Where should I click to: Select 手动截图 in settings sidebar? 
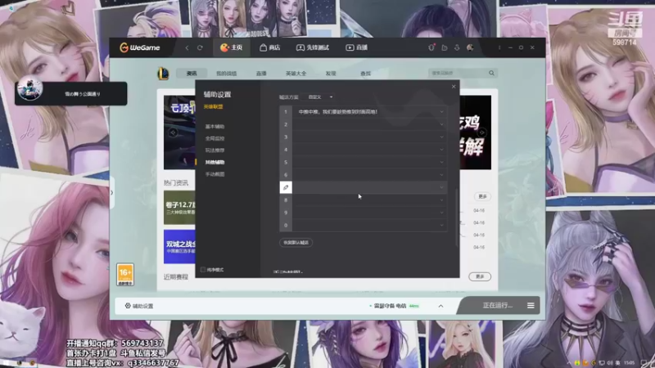click(215, 174)
